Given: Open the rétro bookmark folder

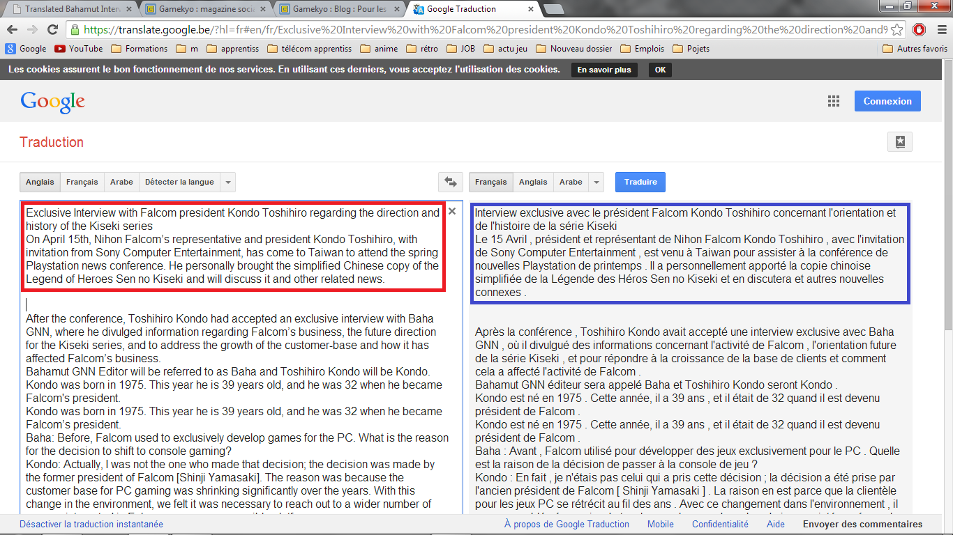Looking at the screenshot, I should tap(422, 49).
